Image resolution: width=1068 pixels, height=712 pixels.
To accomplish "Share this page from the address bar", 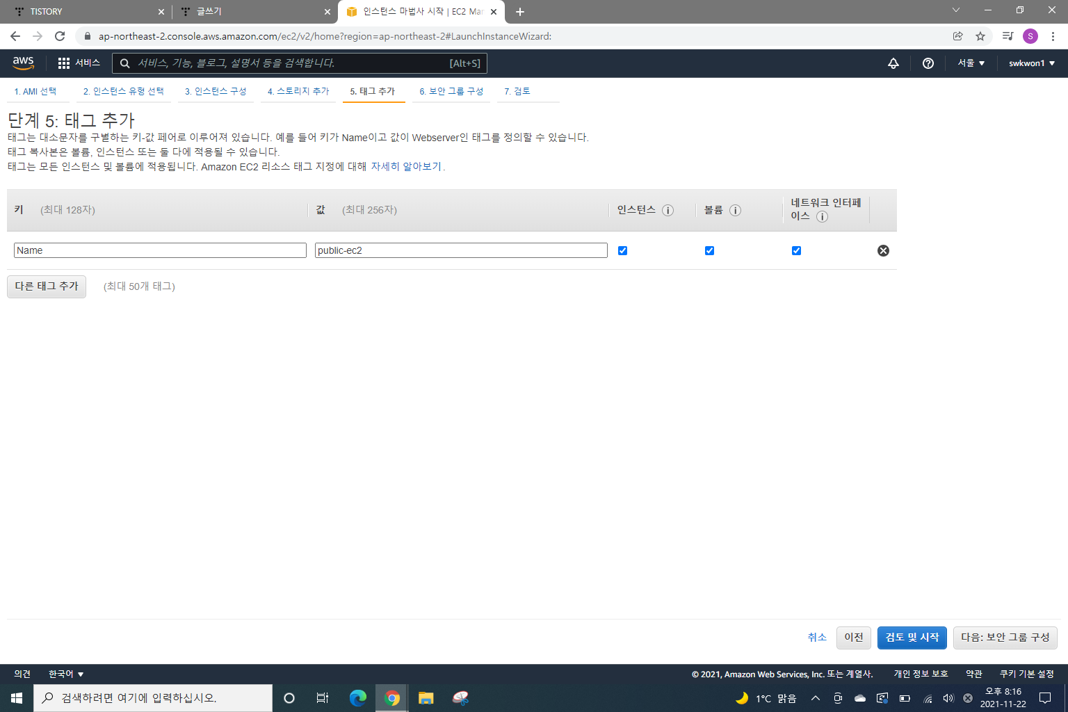I will point(958,36).
